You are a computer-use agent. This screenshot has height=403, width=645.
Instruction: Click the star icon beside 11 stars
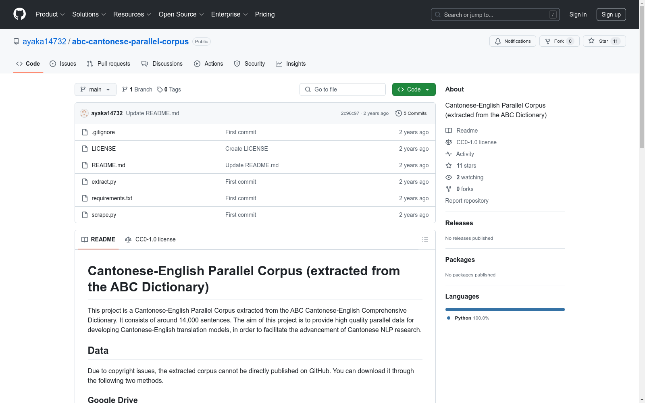tap(449, 166)
